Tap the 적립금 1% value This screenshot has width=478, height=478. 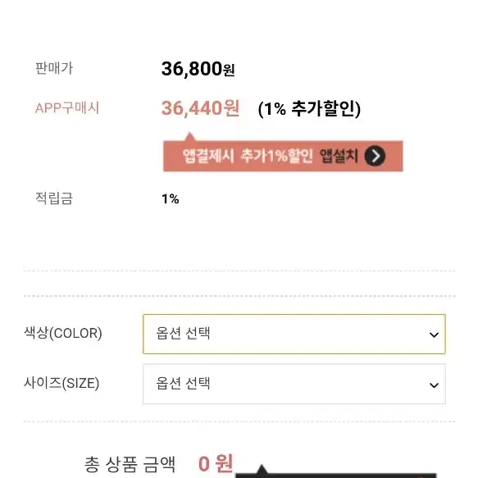(170, 199)
